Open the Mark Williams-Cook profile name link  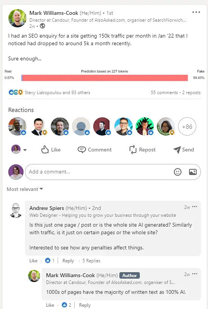(x=54, y=13)
